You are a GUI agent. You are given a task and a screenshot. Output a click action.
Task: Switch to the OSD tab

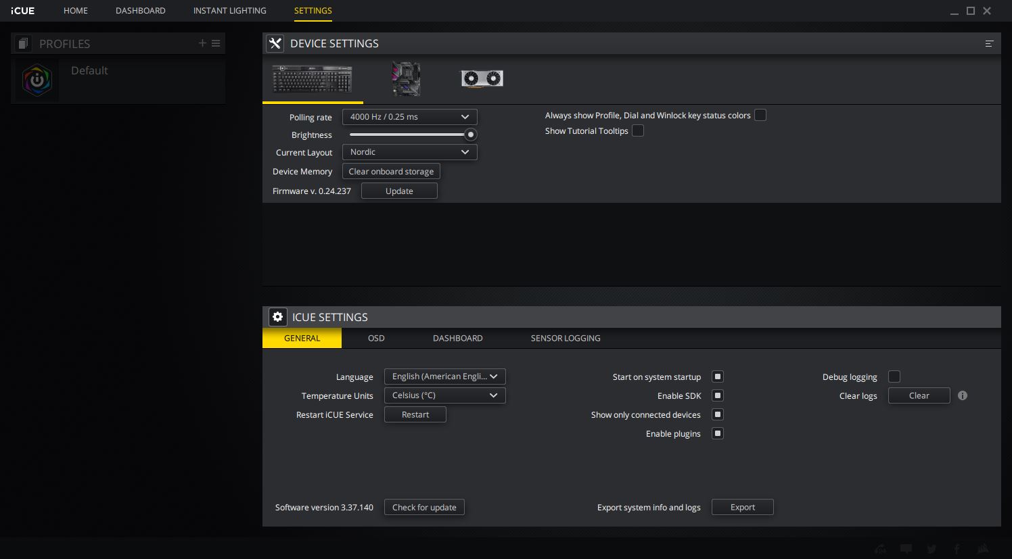point(376,338)
